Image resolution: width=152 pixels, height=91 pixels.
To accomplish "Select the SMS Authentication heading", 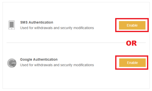I will pyautogui.click(x=37, y=22).
